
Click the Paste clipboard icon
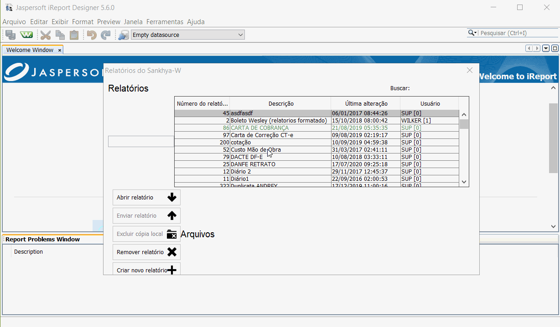coord(74,35)
